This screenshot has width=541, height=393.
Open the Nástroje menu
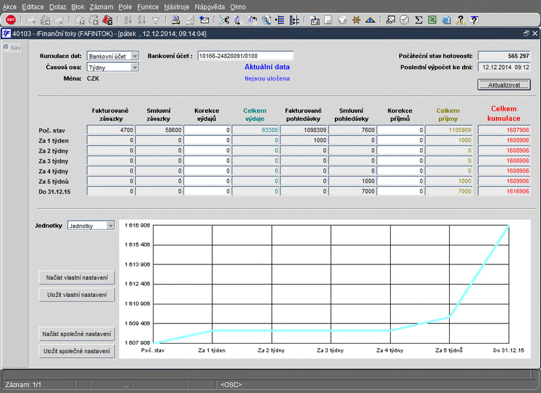click(177, 6)
